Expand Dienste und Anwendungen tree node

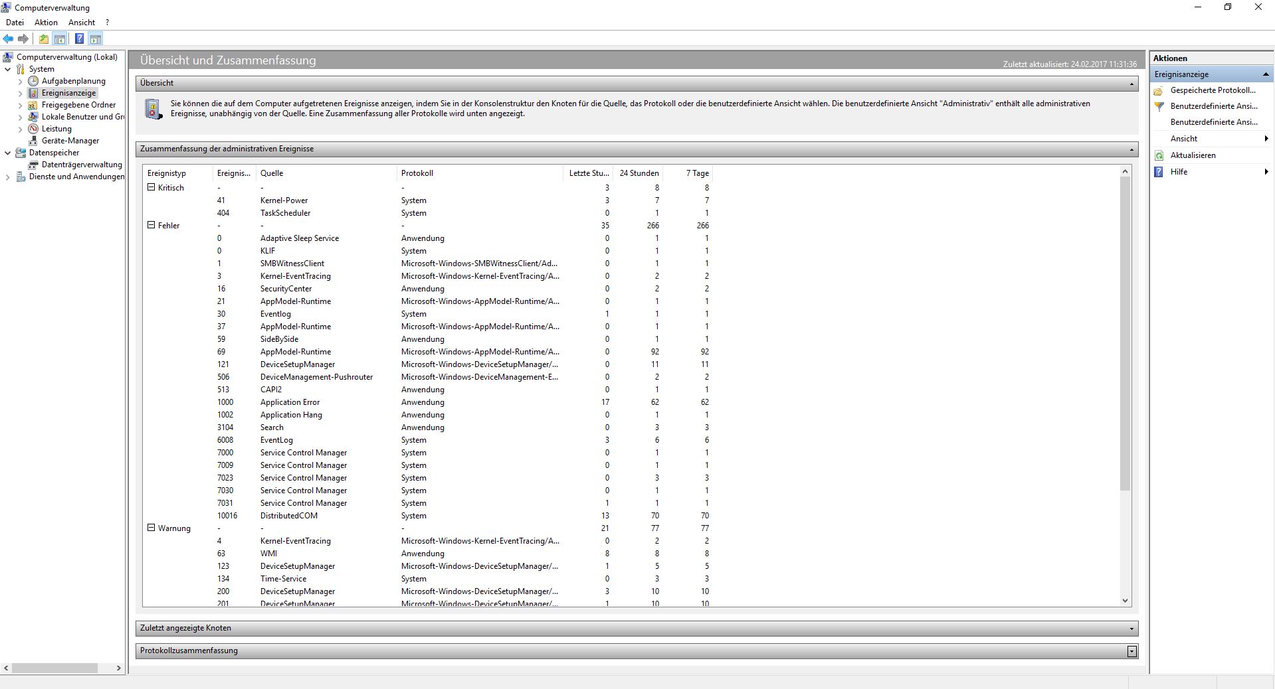coord(8,177)
